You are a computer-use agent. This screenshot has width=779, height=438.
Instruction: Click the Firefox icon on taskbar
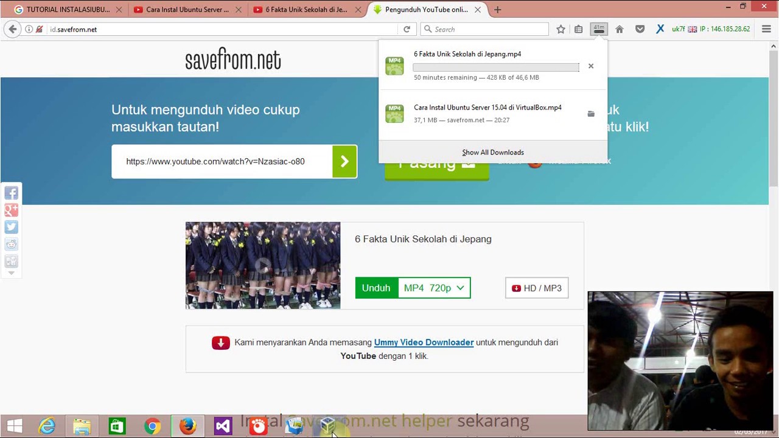187,426
